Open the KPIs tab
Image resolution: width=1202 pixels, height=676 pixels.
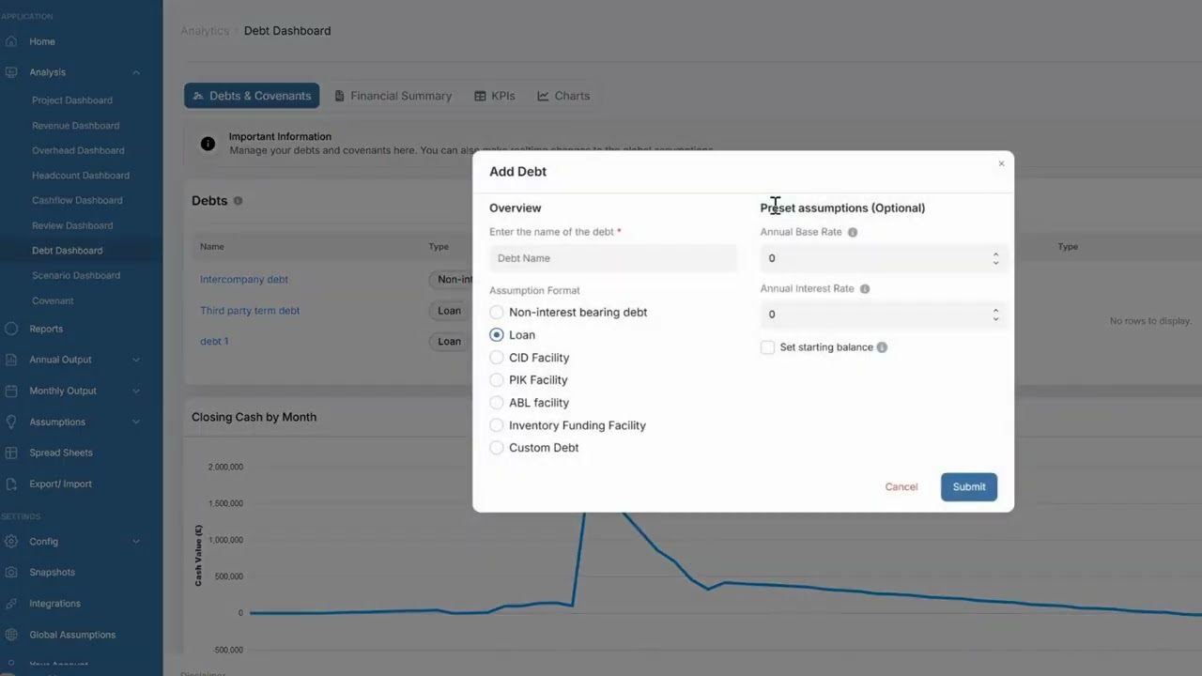495,96
